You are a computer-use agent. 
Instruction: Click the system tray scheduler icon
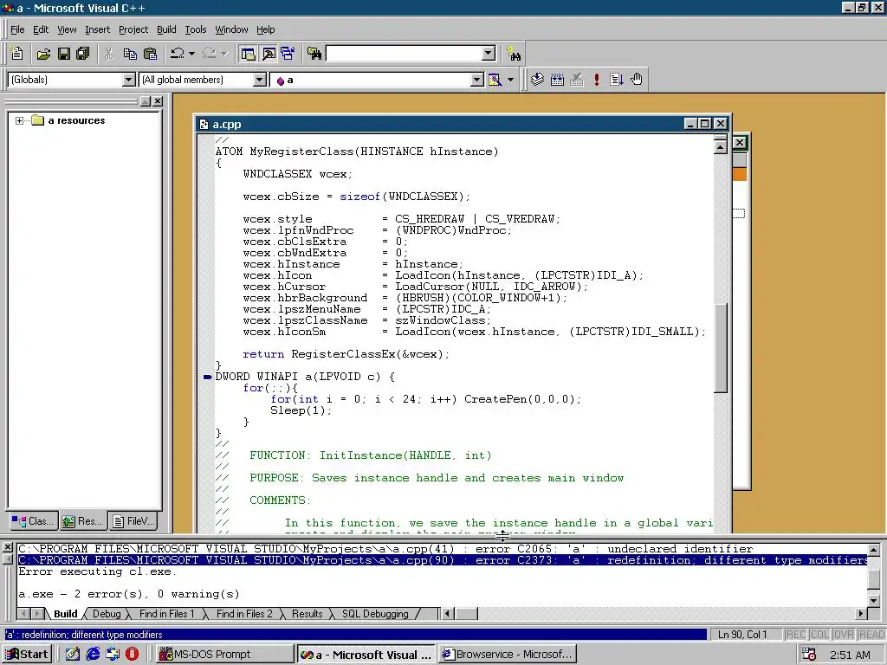pyautogui.click(x=809, y=655)
